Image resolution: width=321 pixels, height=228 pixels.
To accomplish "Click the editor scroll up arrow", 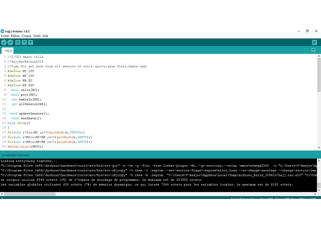I will coord(319,56).
